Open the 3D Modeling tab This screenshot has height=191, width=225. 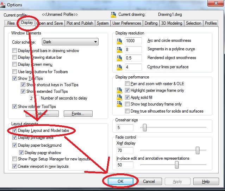[x=171, y=23]
